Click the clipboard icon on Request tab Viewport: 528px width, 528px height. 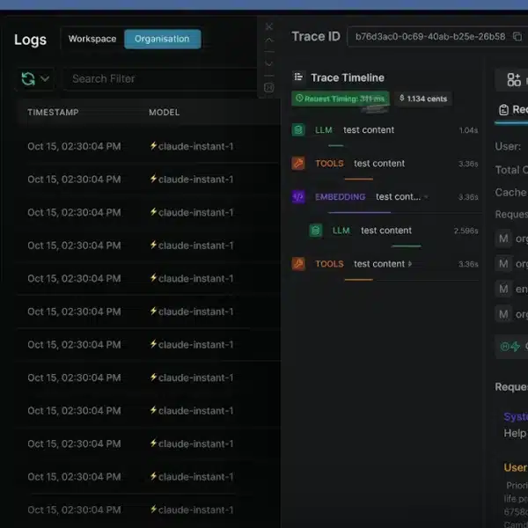click(x=503, y=110)
